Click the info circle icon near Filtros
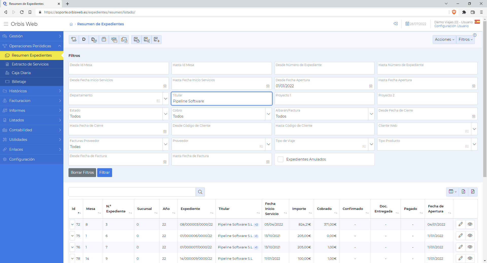487x263 pixels. click(475, 35)
